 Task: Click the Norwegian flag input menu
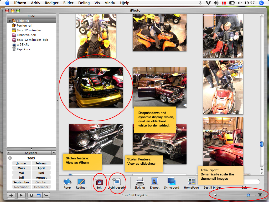[x=224, y=3]
